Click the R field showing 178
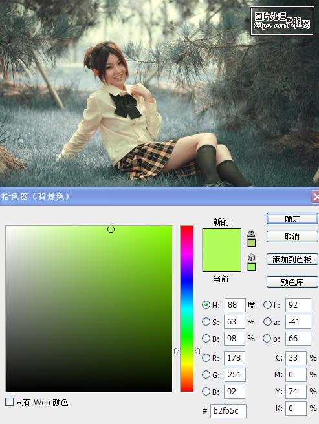This screenshot has width=319, height=424. (234, 358)
